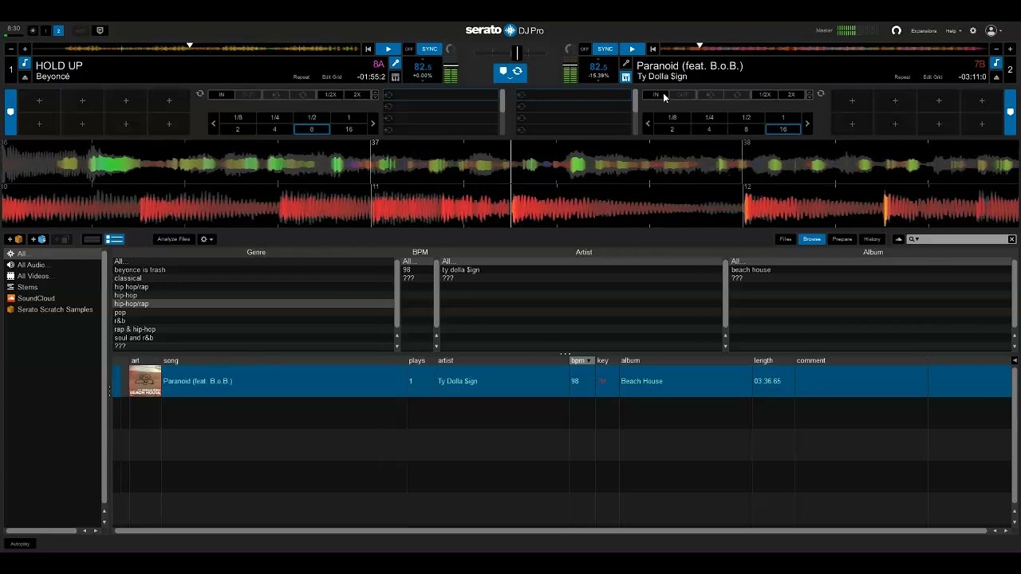Toggle Repeat on deck 2
The width and height of the screenshot is (1021, 574).
pos(902,77)
